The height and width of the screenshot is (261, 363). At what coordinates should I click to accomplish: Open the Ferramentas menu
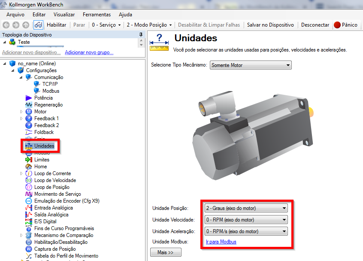97,14
